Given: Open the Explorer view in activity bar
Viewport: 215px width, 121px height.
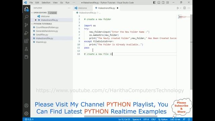Looking at the screenshot, I should (26, 9).
